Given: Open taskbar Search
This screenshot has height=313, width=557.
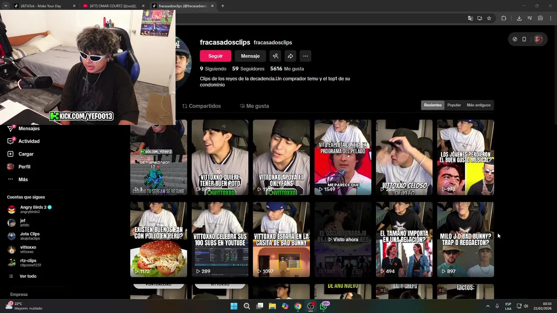Looking at the screenshot, I should tap(247, 306).
